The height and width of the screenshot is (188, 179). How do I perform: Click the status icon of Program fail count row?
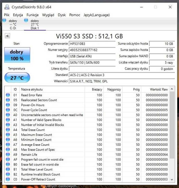pos(8,159)
